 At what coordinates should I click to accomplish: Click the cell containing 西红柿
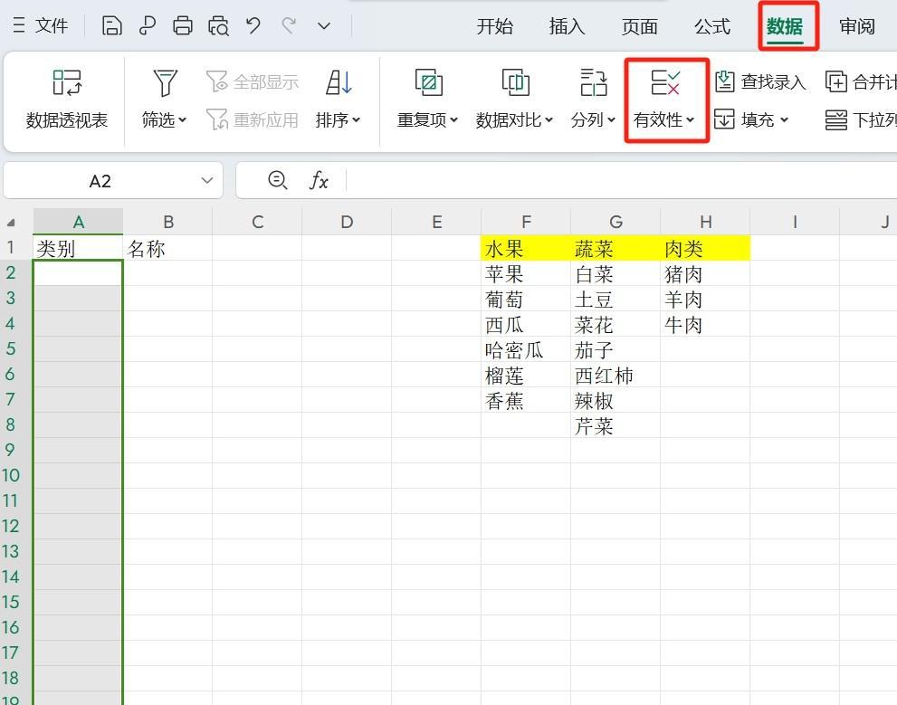pyautogui.click(x=615, y=375)
